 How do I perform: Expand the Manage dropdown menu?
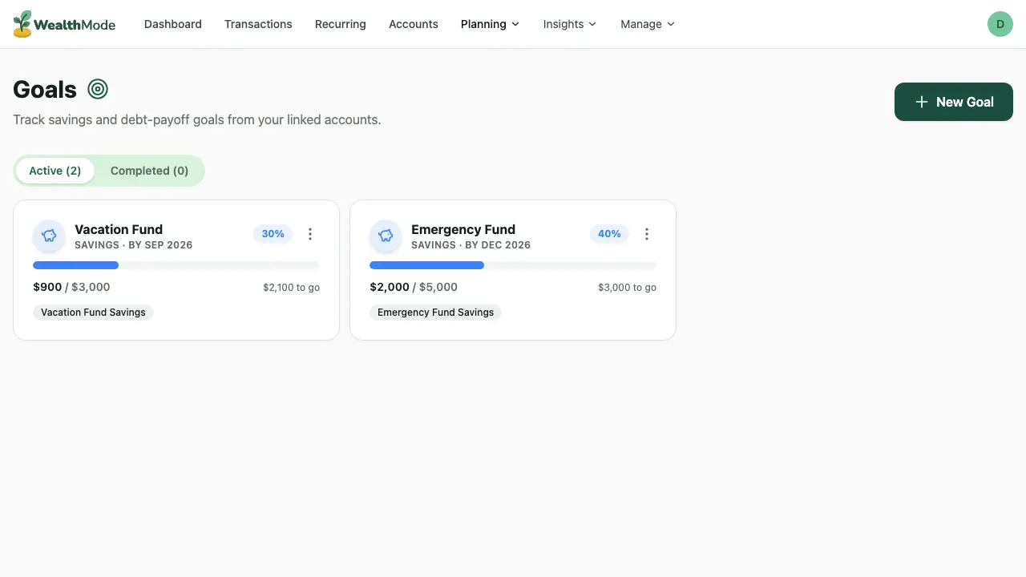click(x=648, y=24)
